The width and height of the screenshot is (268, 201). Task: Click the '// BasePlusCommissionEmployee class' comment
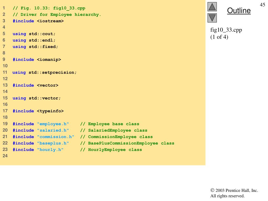[127, 143]
